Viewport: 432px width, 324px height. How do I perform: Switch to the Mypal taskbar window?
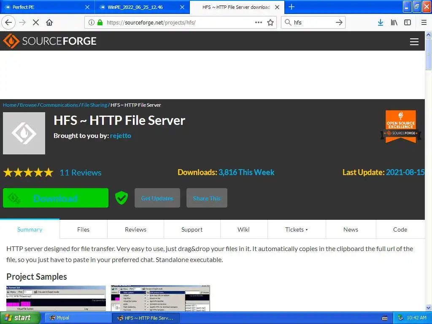coord(77,318)
